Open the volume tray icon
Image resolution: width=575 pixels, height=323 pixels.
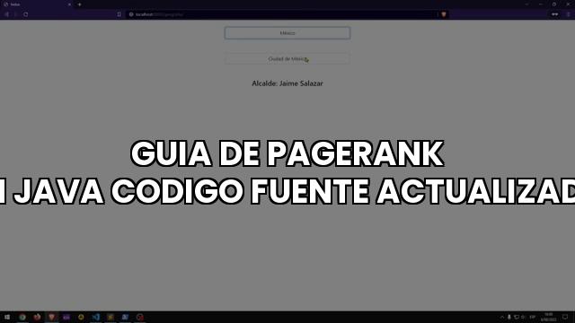point(523,317)
